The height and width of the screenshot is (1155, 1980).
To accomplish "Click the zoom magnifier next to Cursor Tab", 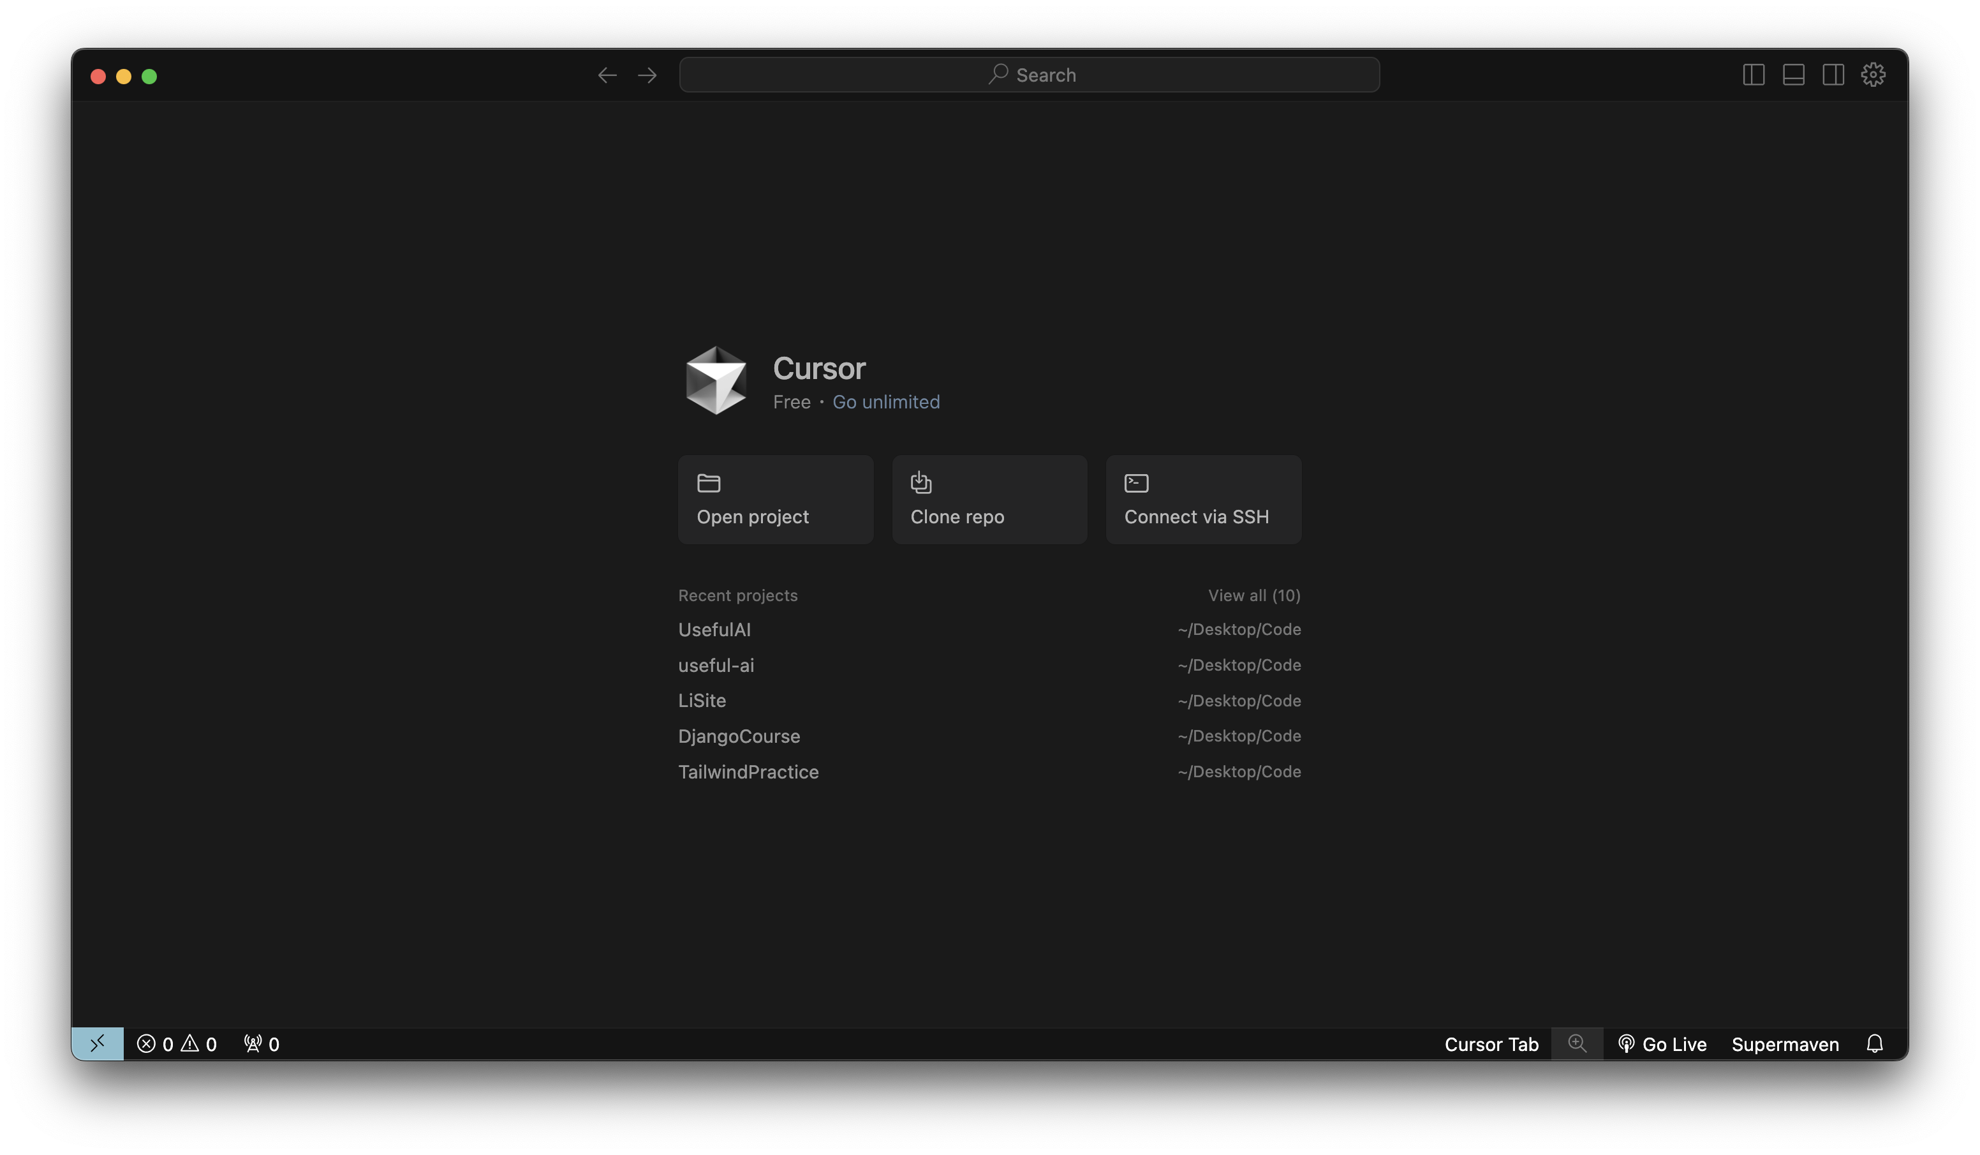I will tap(1577, 1044).
